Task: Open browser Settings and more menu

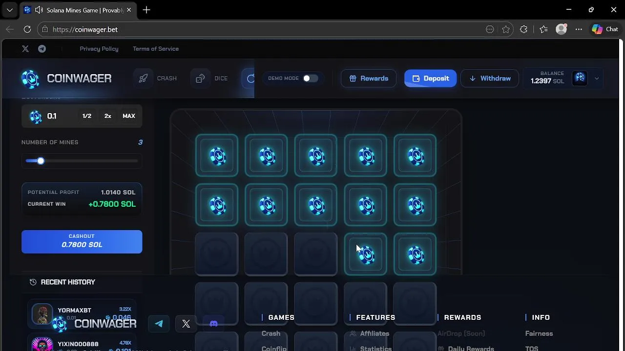Action: (579, 29)
